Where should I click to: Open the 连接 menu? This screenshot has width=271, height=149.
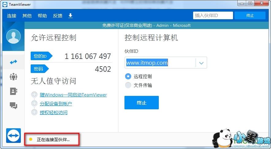pos(12,16)
